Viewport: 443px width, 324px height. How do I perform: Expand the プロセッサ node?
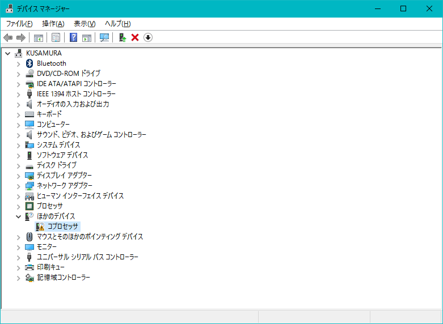18,207
